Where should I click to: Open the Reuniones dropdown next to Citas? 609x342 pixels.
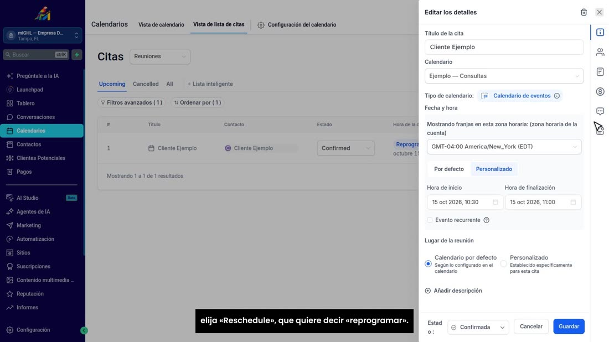click(x=160, y=56)
